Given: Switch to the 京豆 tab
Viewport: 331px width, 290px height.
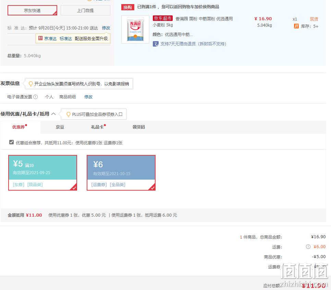Looking at the screenshot, I should [x=60, y=127].
